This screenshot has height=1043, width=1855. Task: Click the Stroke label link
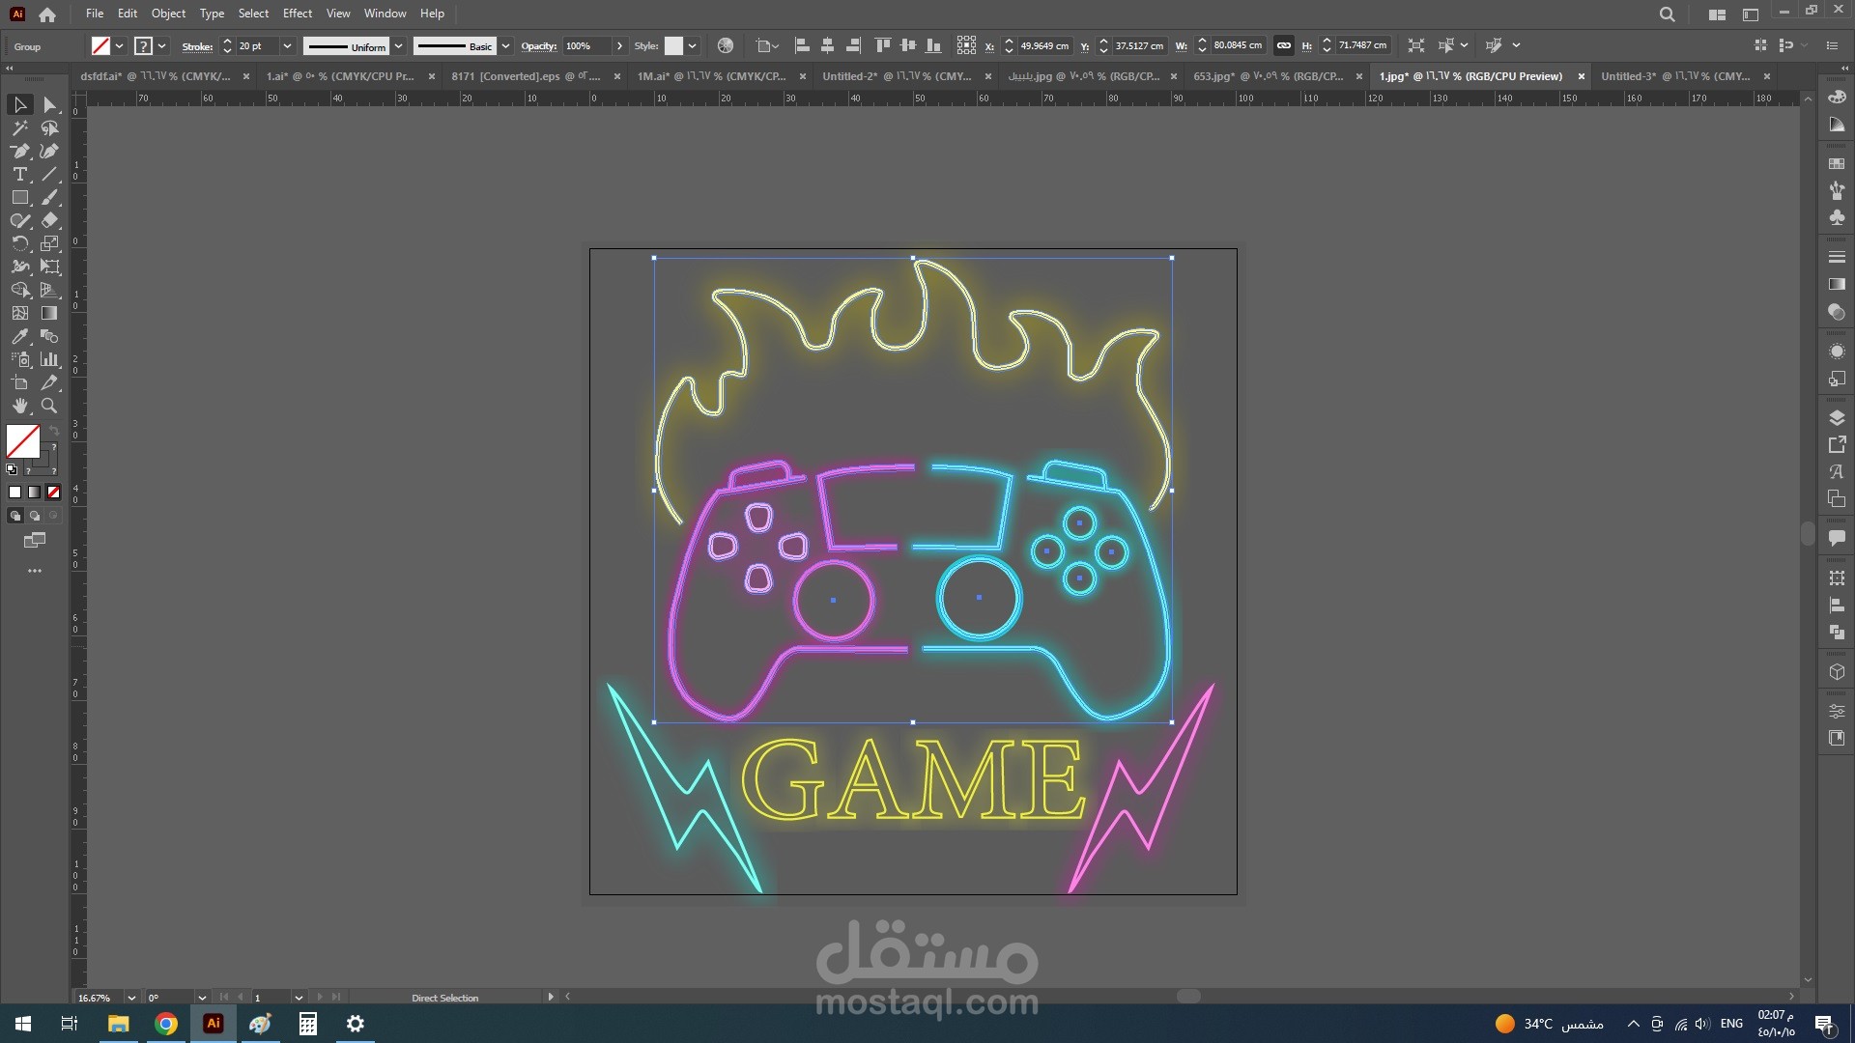click(x=196, y=46)
